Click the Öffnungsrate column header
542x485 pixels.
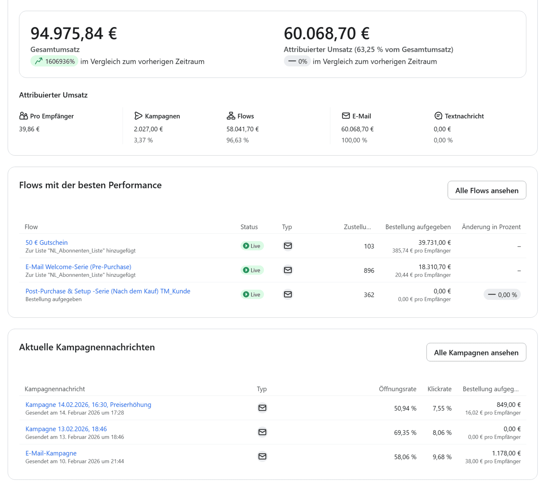(x=397, y=389)
